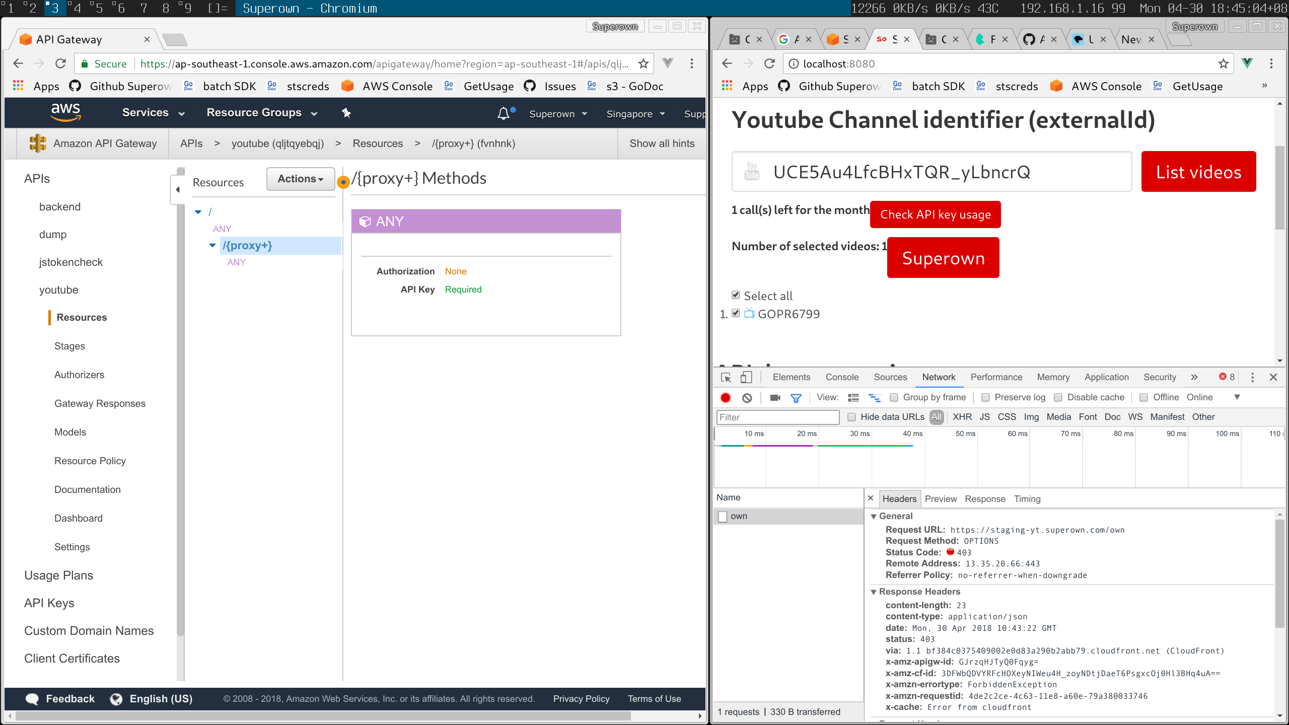
Task: Click Check API key usage button
Action: tap(935, 214)
